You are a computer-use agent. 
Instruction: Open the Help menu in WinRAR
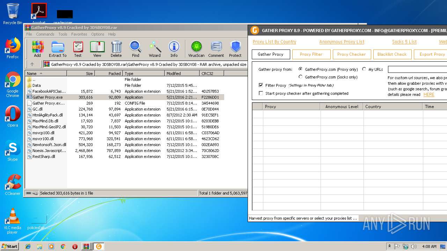(112, 34)
